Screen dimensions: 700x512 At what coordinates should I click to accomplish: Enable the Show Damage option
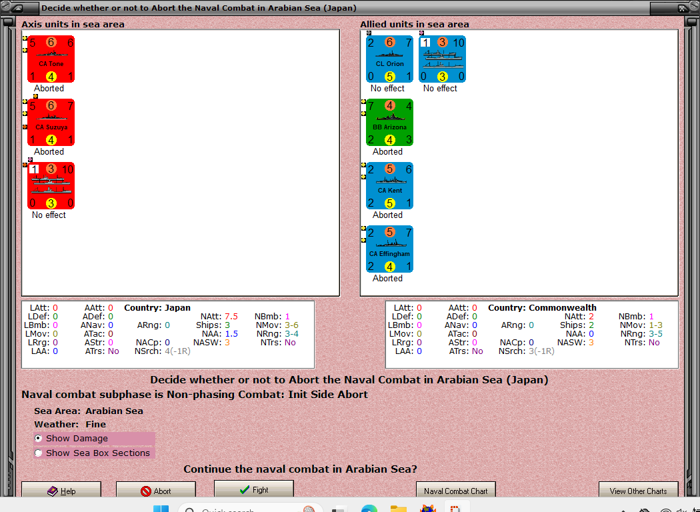(x=94, y=439)
